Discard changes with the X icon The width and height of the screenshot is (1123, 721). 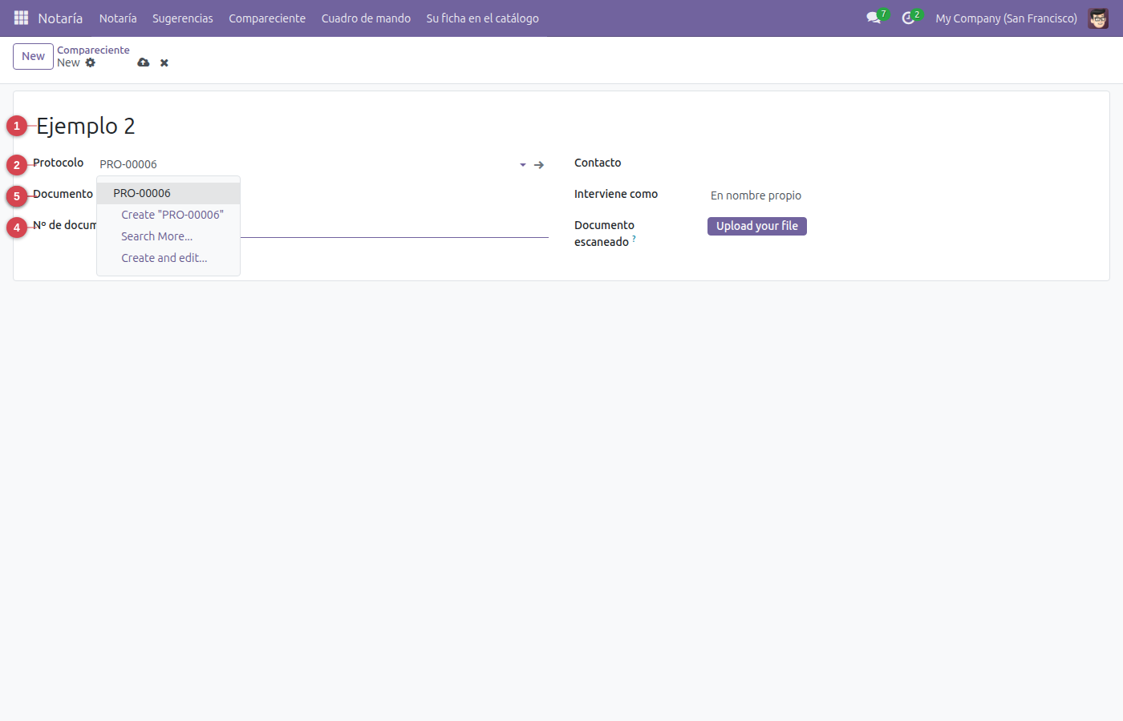(x=164, y=62)
